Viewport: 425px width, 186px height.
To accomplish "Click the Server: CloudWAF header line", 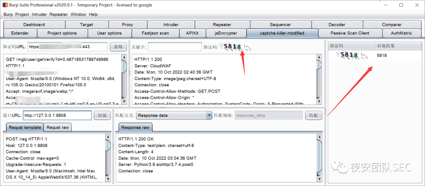I will click(153, 66).
